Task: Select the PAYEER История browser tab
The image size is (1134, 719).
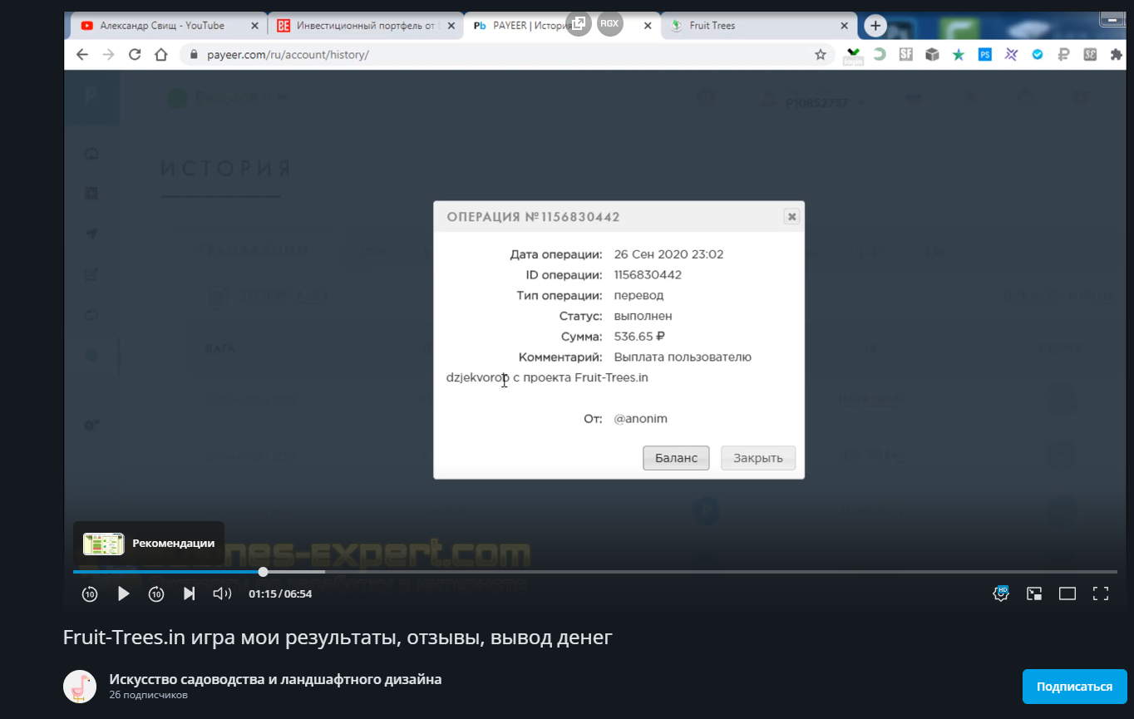Action: pos(530,26)
